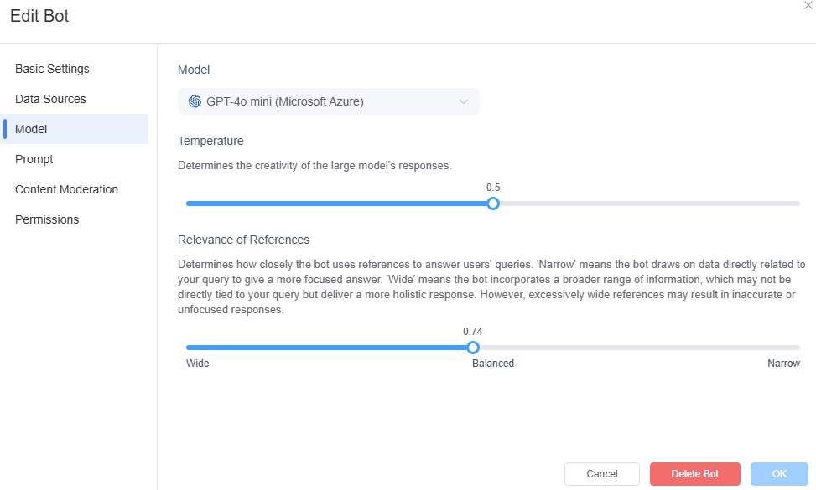Viewport: 816px width, 490px height.
Task: Click the Delete Bot button
Action: coord(694,474)
